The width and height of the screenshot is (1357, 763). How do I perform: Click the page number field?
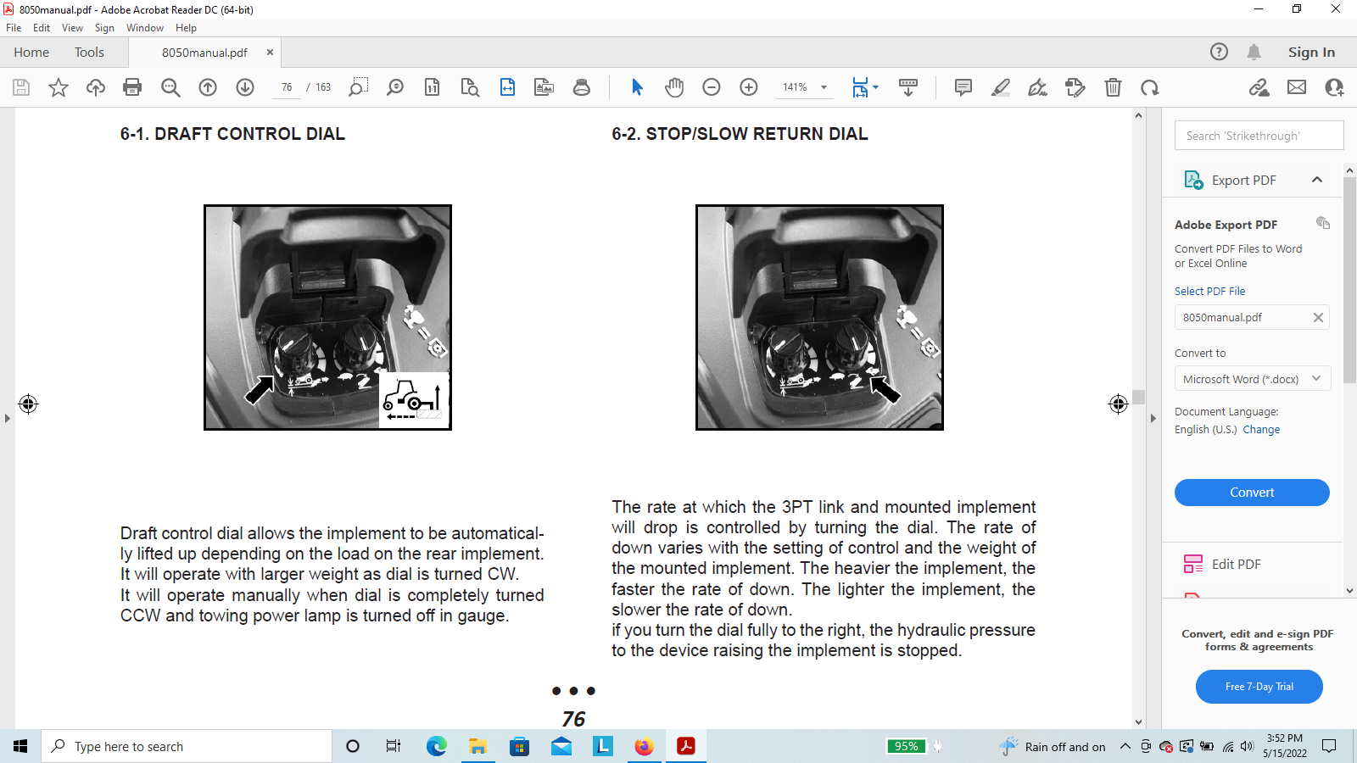click(x=287, y=87)
